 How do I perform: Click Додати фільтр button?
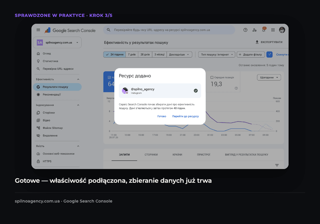(x=251, y=54)
